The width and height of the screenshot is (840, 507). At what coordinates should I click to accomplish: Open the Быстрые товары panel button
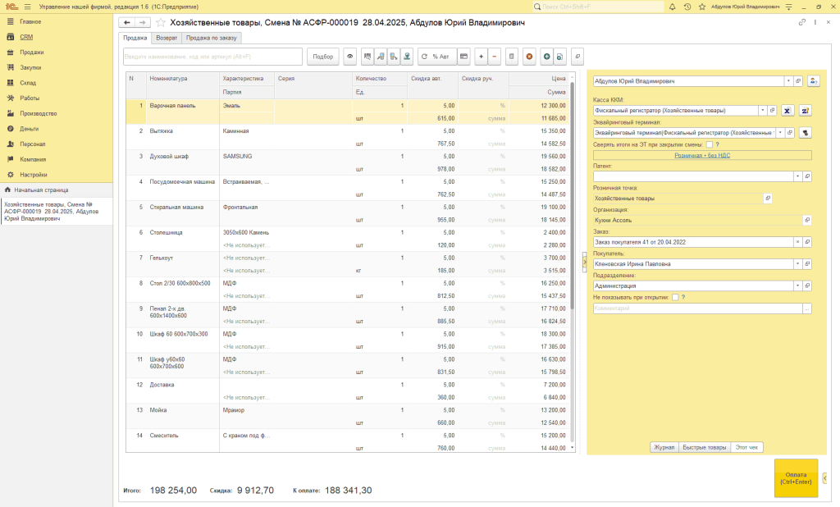click(705, 447)
